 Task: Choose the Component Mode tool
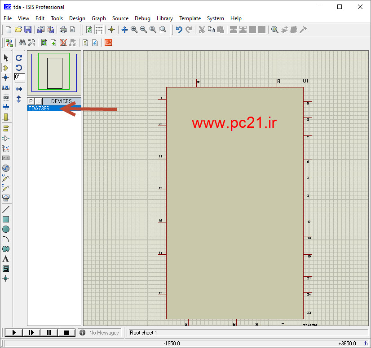[x=6, y=68]
